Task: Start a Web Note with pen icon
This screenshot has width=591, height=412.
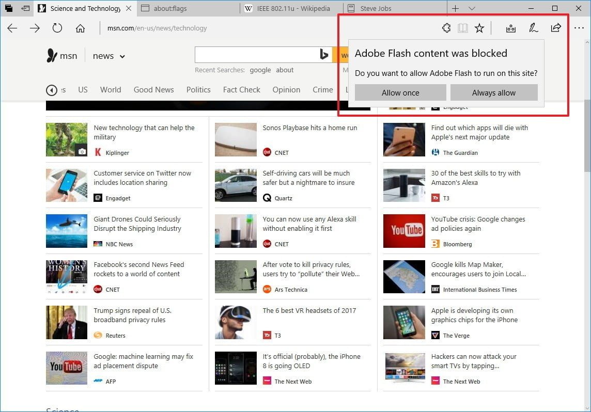Action: [533, 28]
